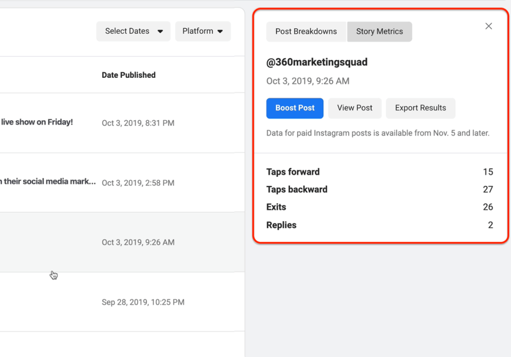
Task: Open the Select Dates dropdown
Action: click(133, 31)
